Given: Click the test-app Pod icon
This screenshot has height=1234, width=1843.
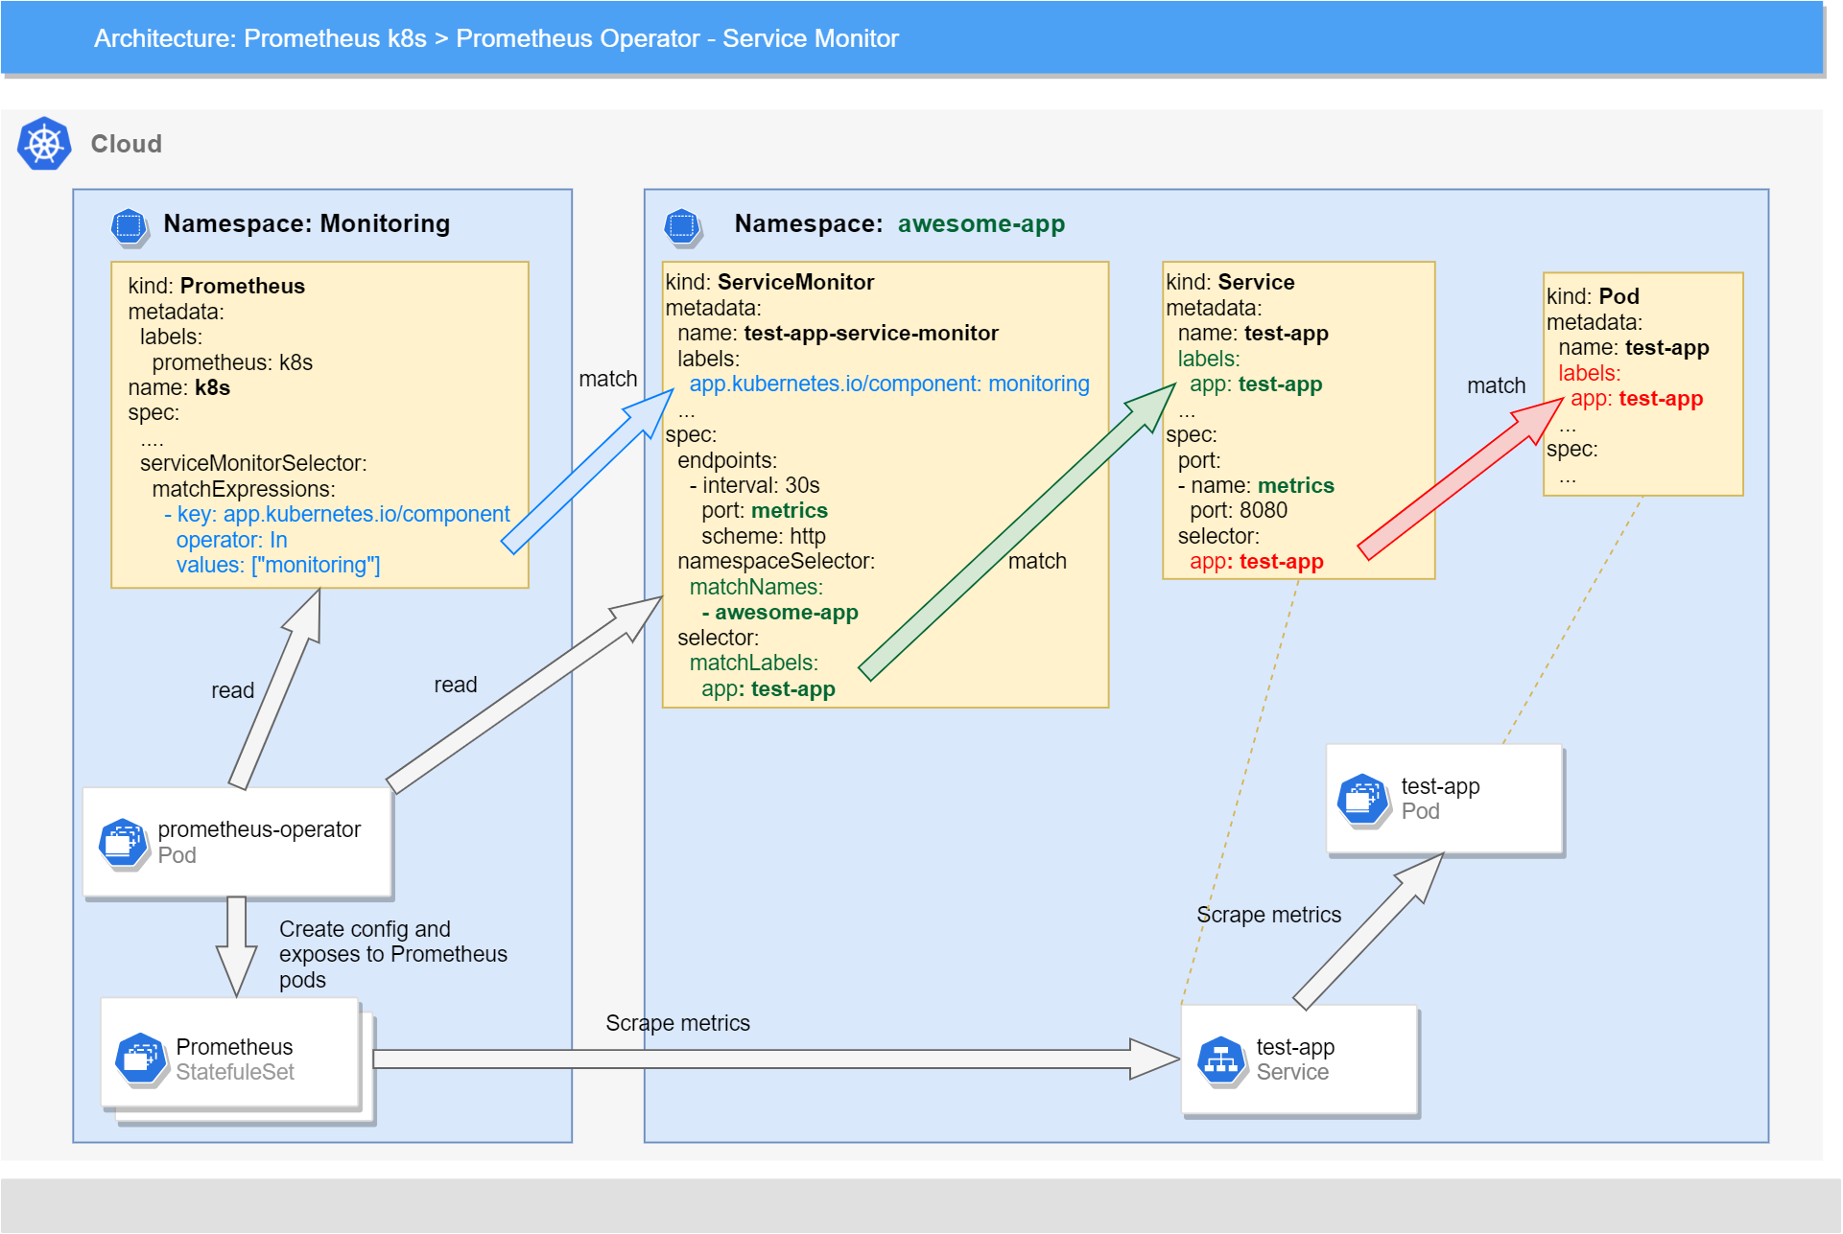Looking at the screenshot, I should tap(1362, 799).
